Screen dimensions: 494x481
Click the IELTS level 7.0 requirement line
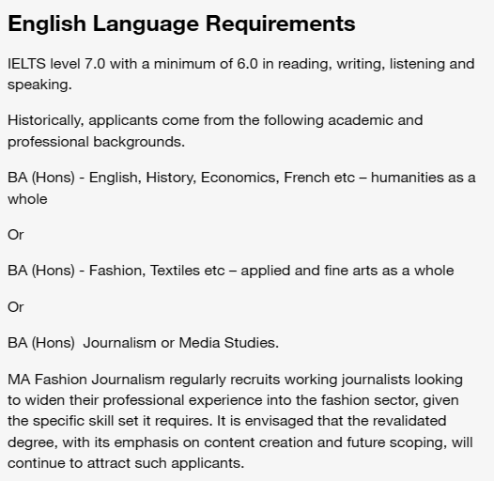(x=241, y=64)
